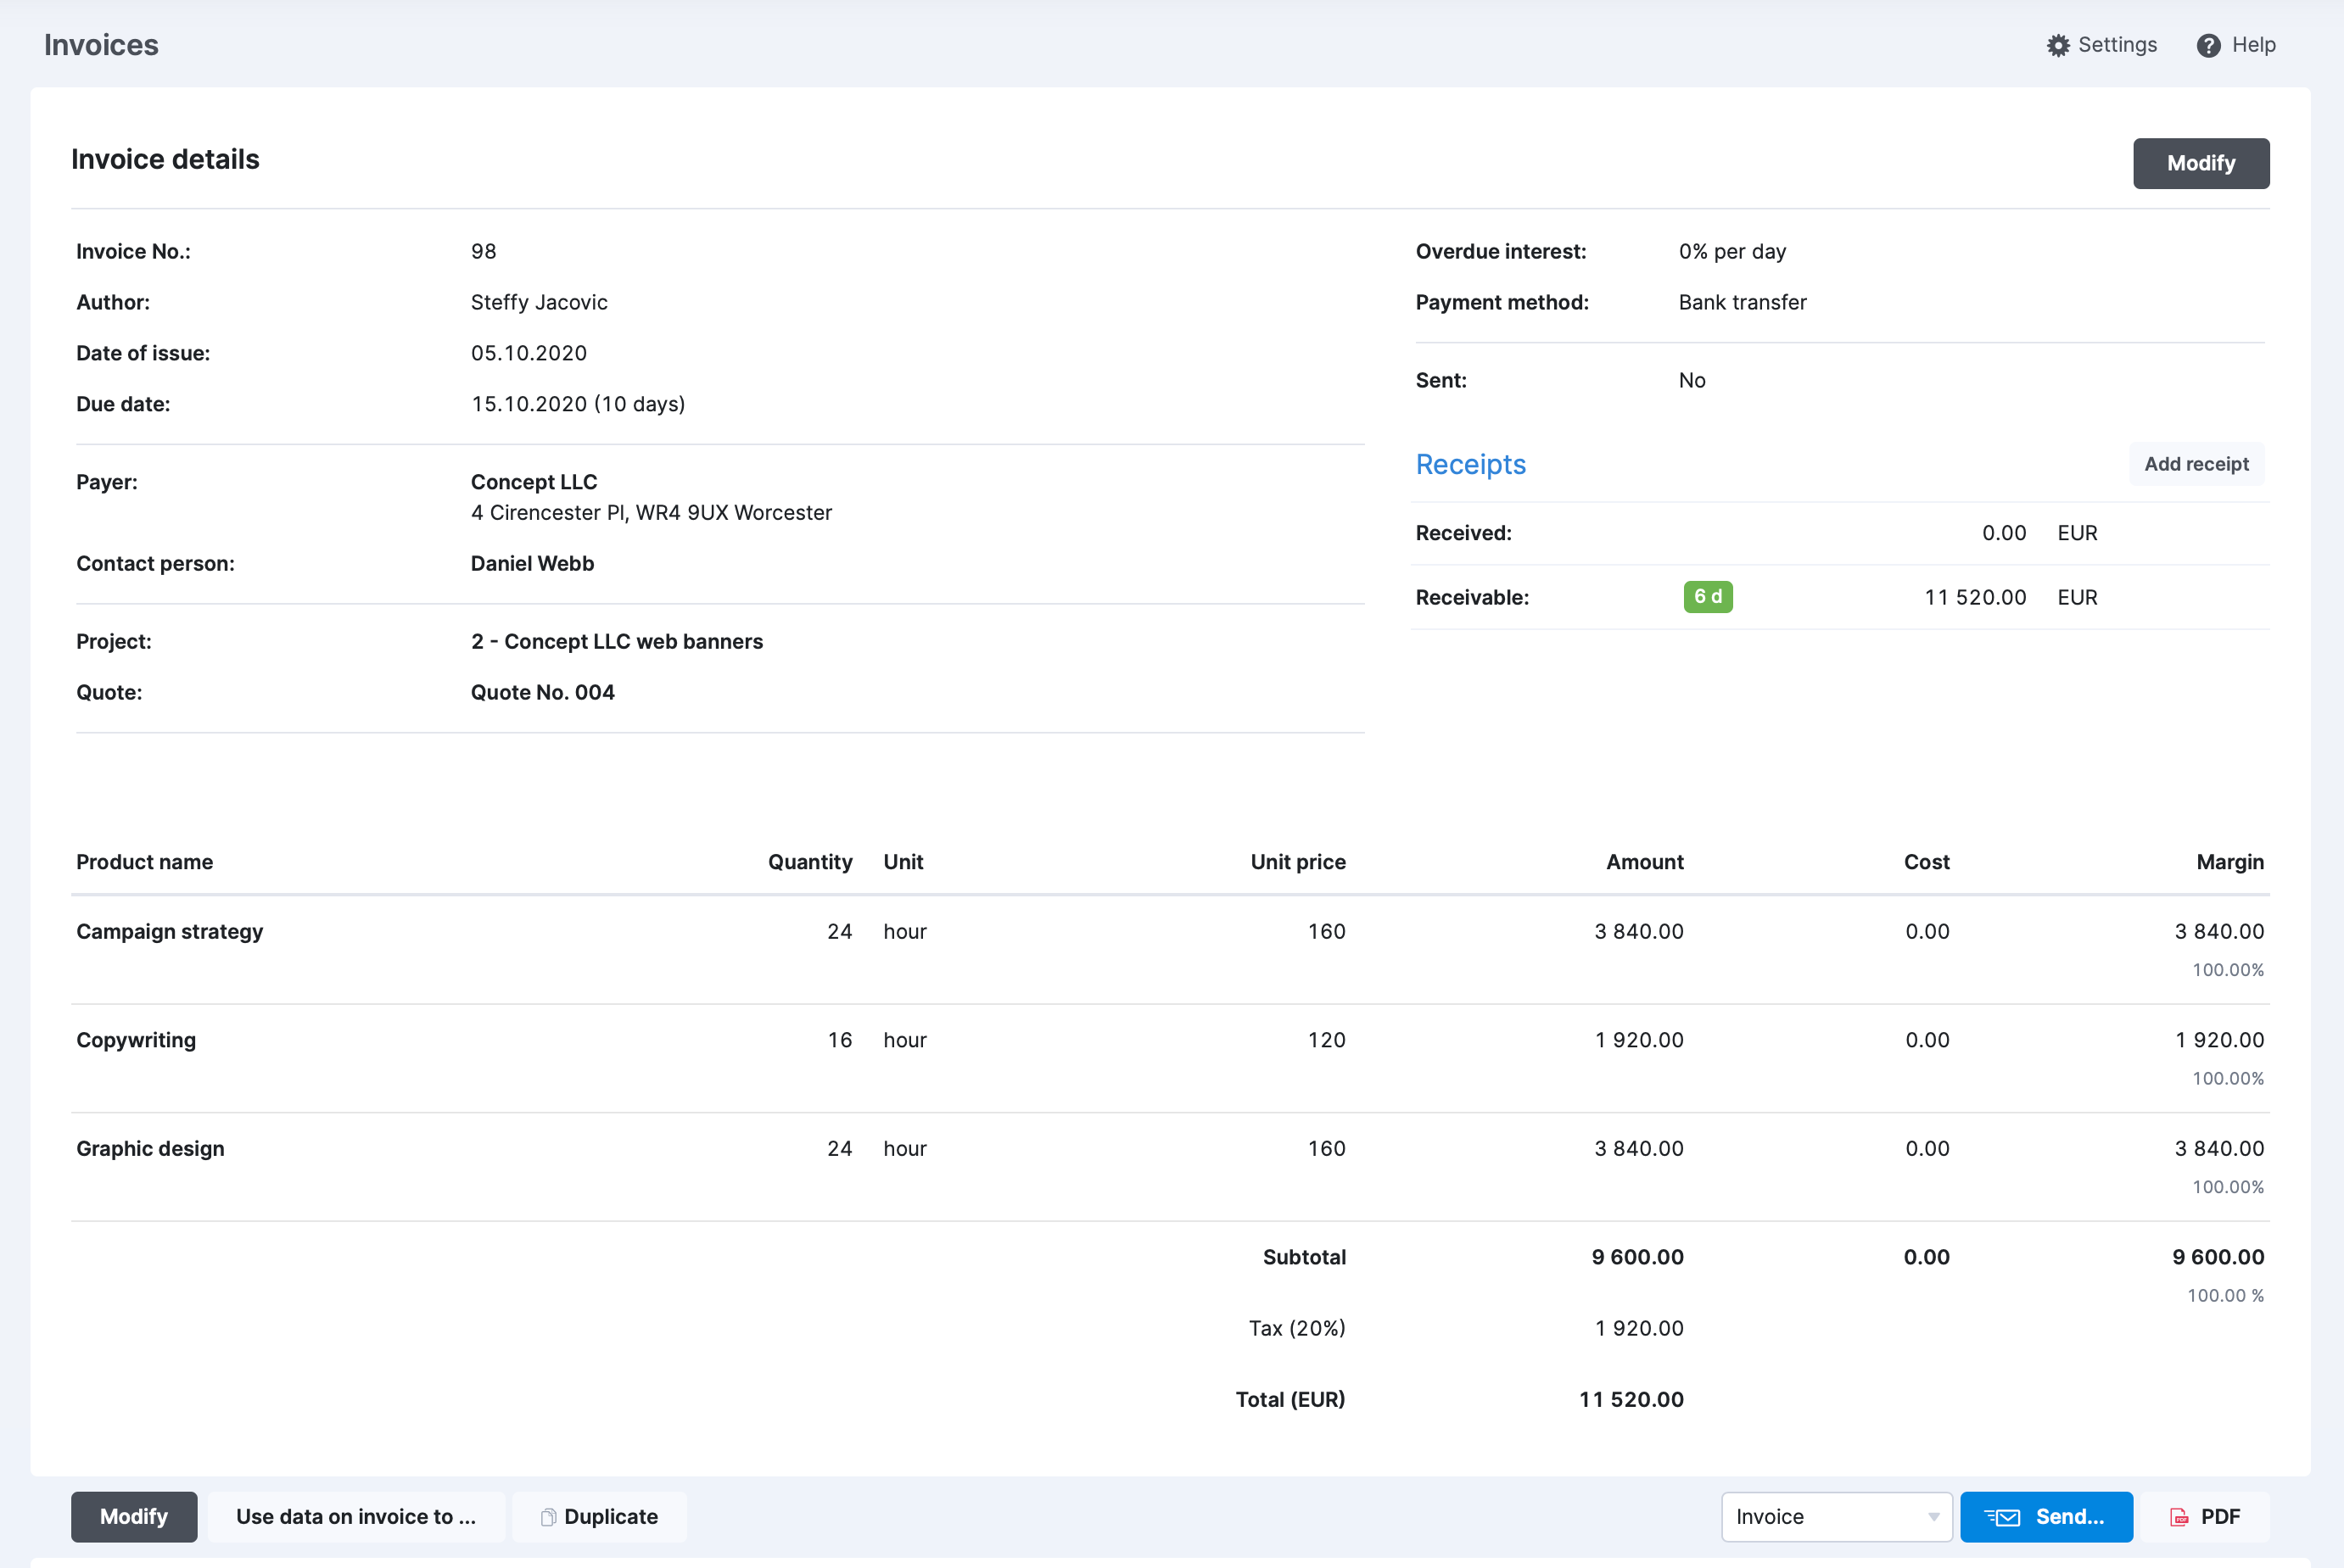The image size is (2344, 1568).
Task: Click date of issue 05.10.2020
Action: click(x=529, y=353)
